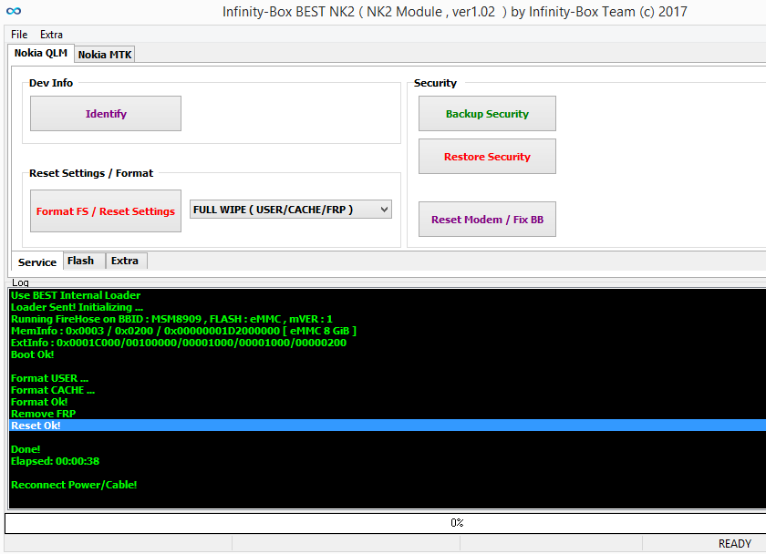Select 'Format Ok!' log line
766x554 pixels.
39,402
